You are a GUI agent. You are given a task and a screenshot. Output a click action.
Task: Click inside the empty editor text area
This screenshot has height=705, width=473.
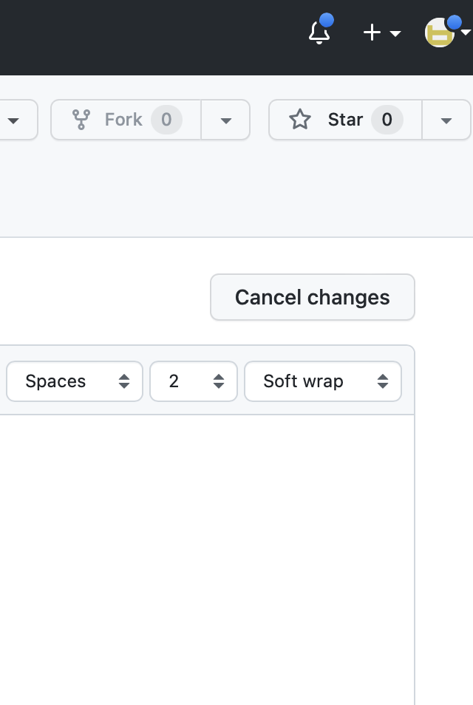click(207, 554)
